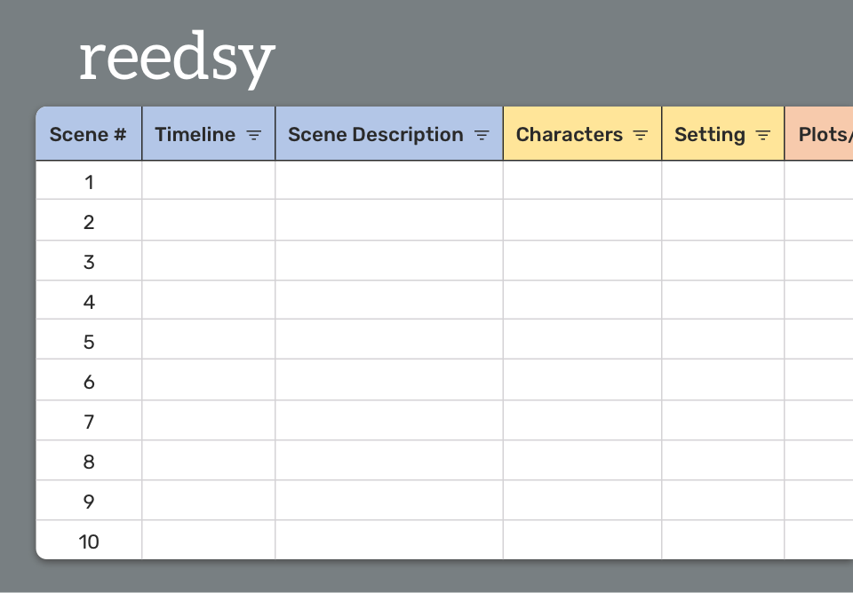
Task: Click the Scene Description header text
Action: [376, 135]
